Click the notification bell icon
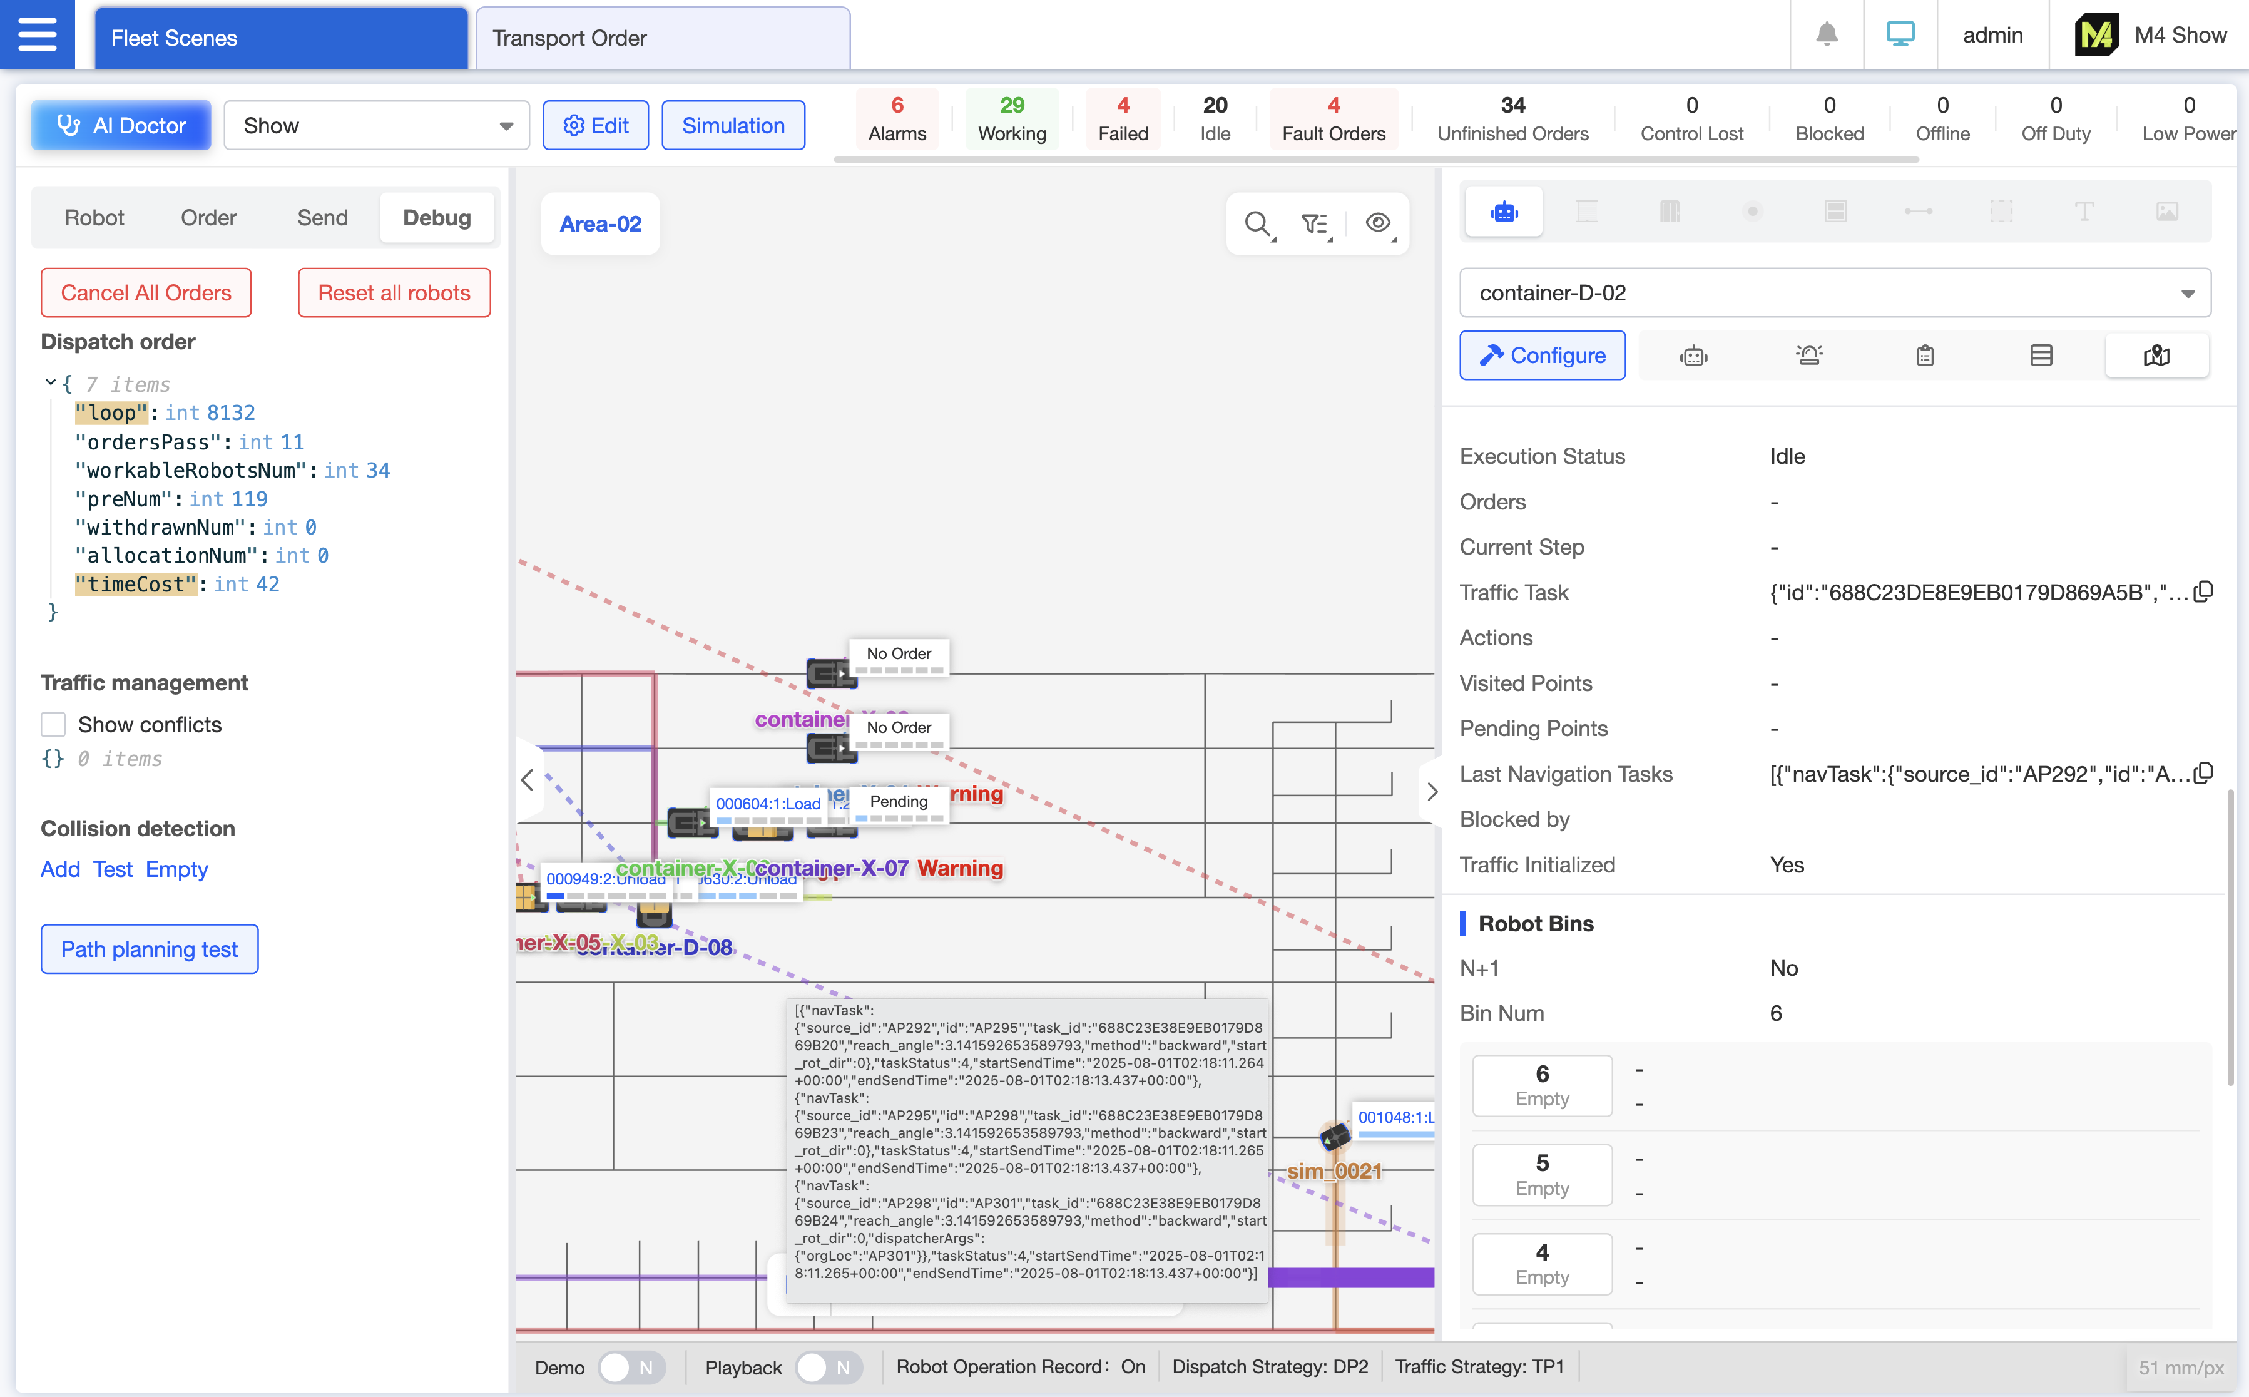The height and width of the screenshot is (1397, 2249). click(x=1826, y=35)
